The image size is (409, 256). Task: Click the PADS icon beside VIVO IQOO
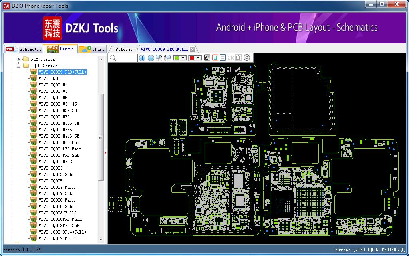point(34,78)
